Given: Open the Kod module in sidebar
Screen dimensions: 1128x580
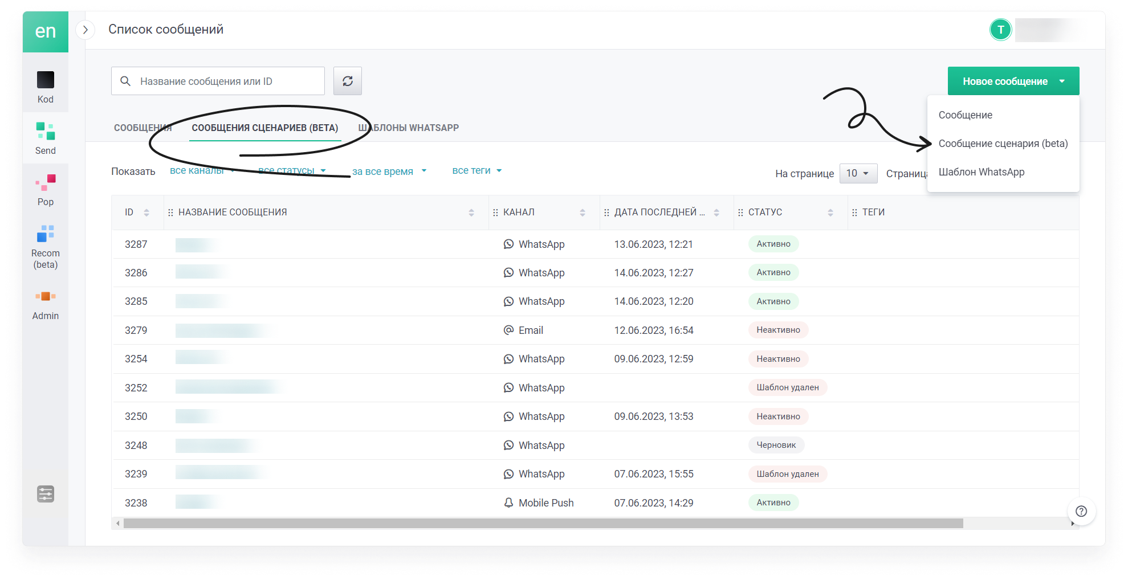Looking at the screenshot, I should pyautogui.click(x=46, y=87).
